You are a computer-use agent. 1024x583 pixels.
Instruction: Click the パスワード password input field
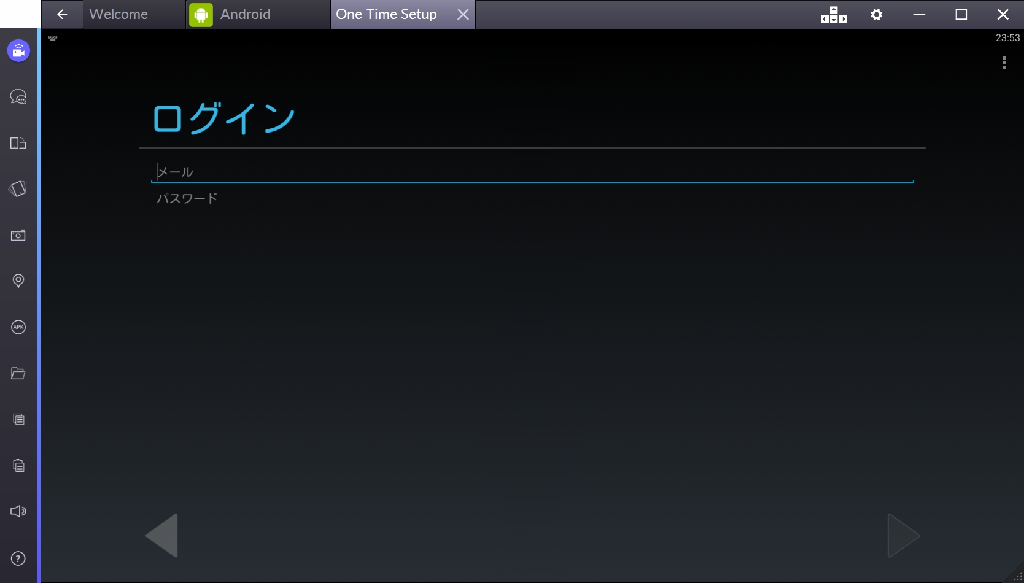point(532,198)
